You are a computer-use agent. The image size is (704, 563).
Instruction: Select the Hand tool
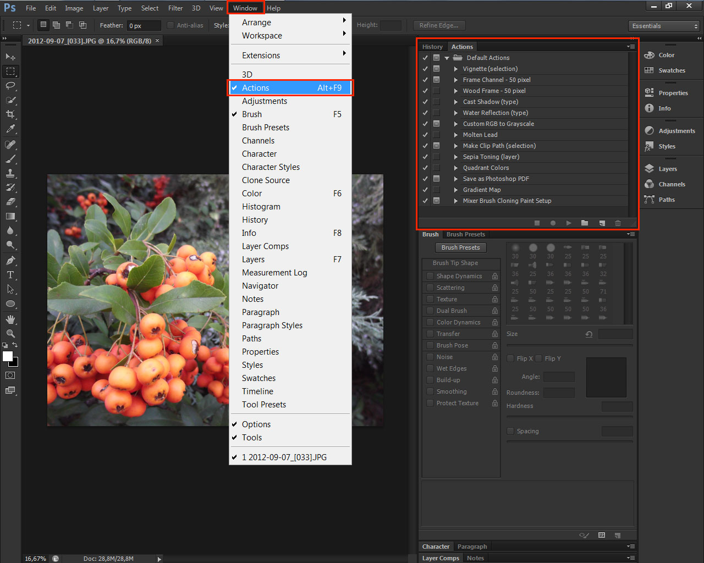tap(10, 319)
